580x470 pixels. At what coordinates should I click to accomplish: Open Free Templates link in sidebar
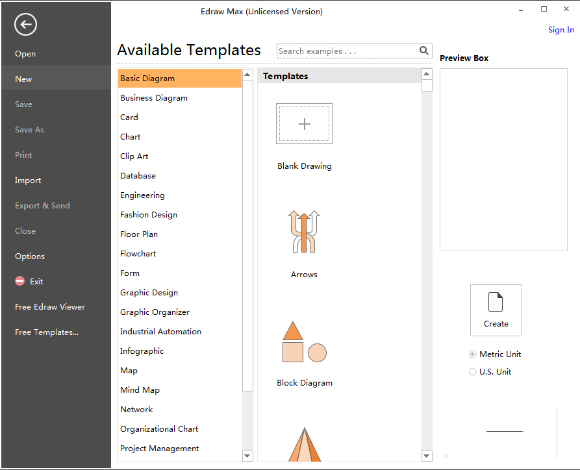(47, 332)
